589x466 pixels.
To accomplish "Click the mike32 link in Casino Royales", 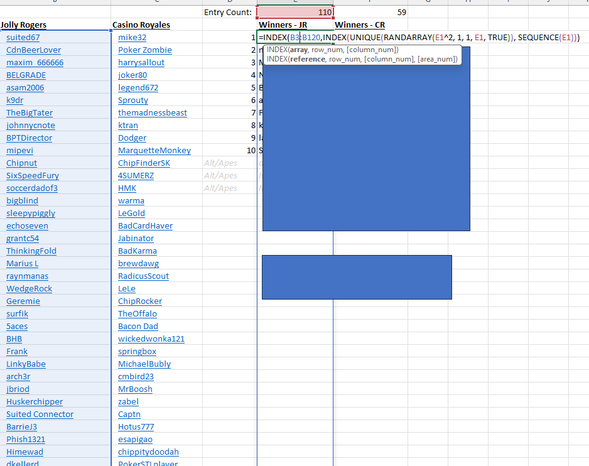I will click(x=132, y=38).
